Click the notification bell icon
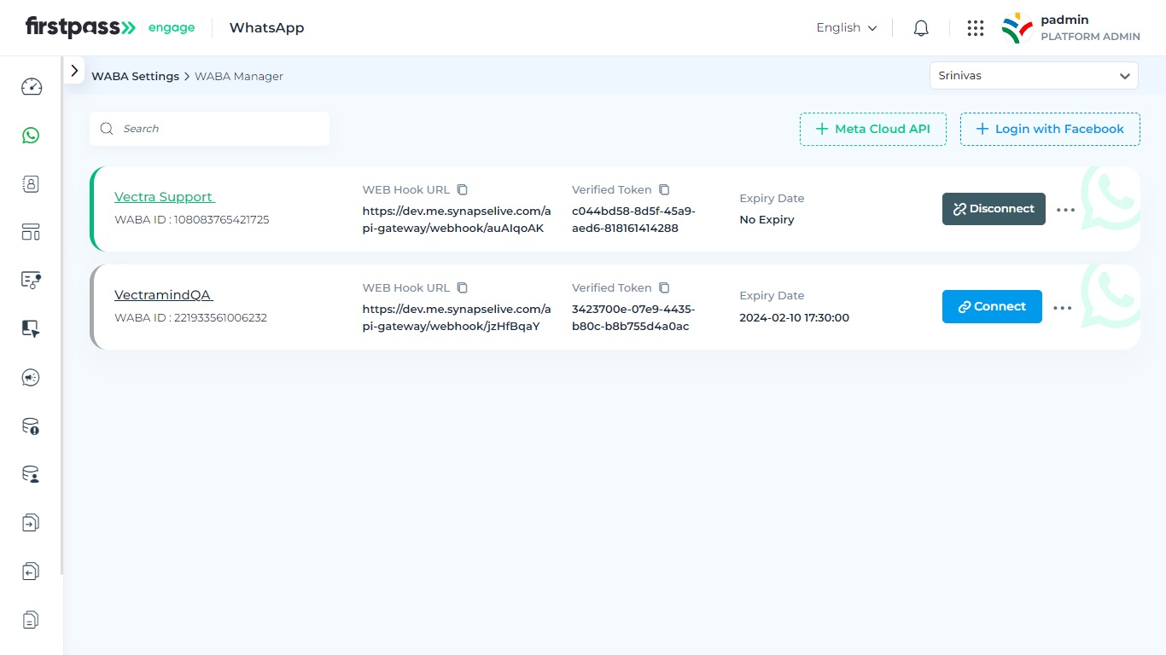Screen dimensions: 1166x655 (920, 28)
